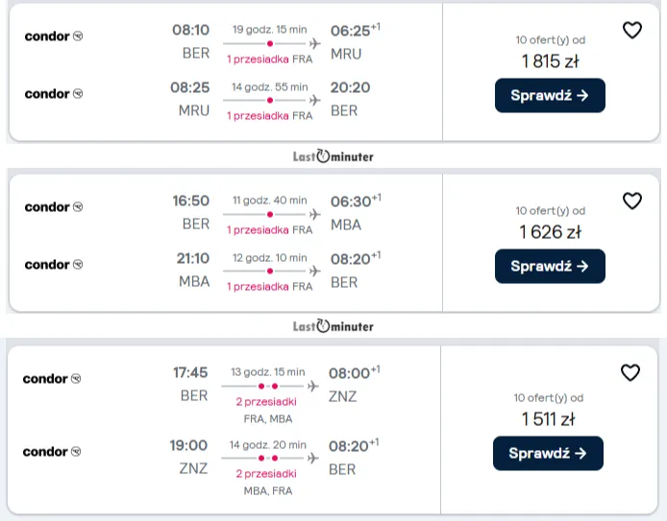Click the second Lastminuter logo
Image resolution: width=667 pixels, height=521 pixels.
coord(333,326)
